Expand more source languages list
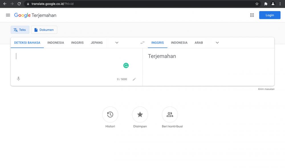Screen dimensions: 285x168 coord(117,43)
